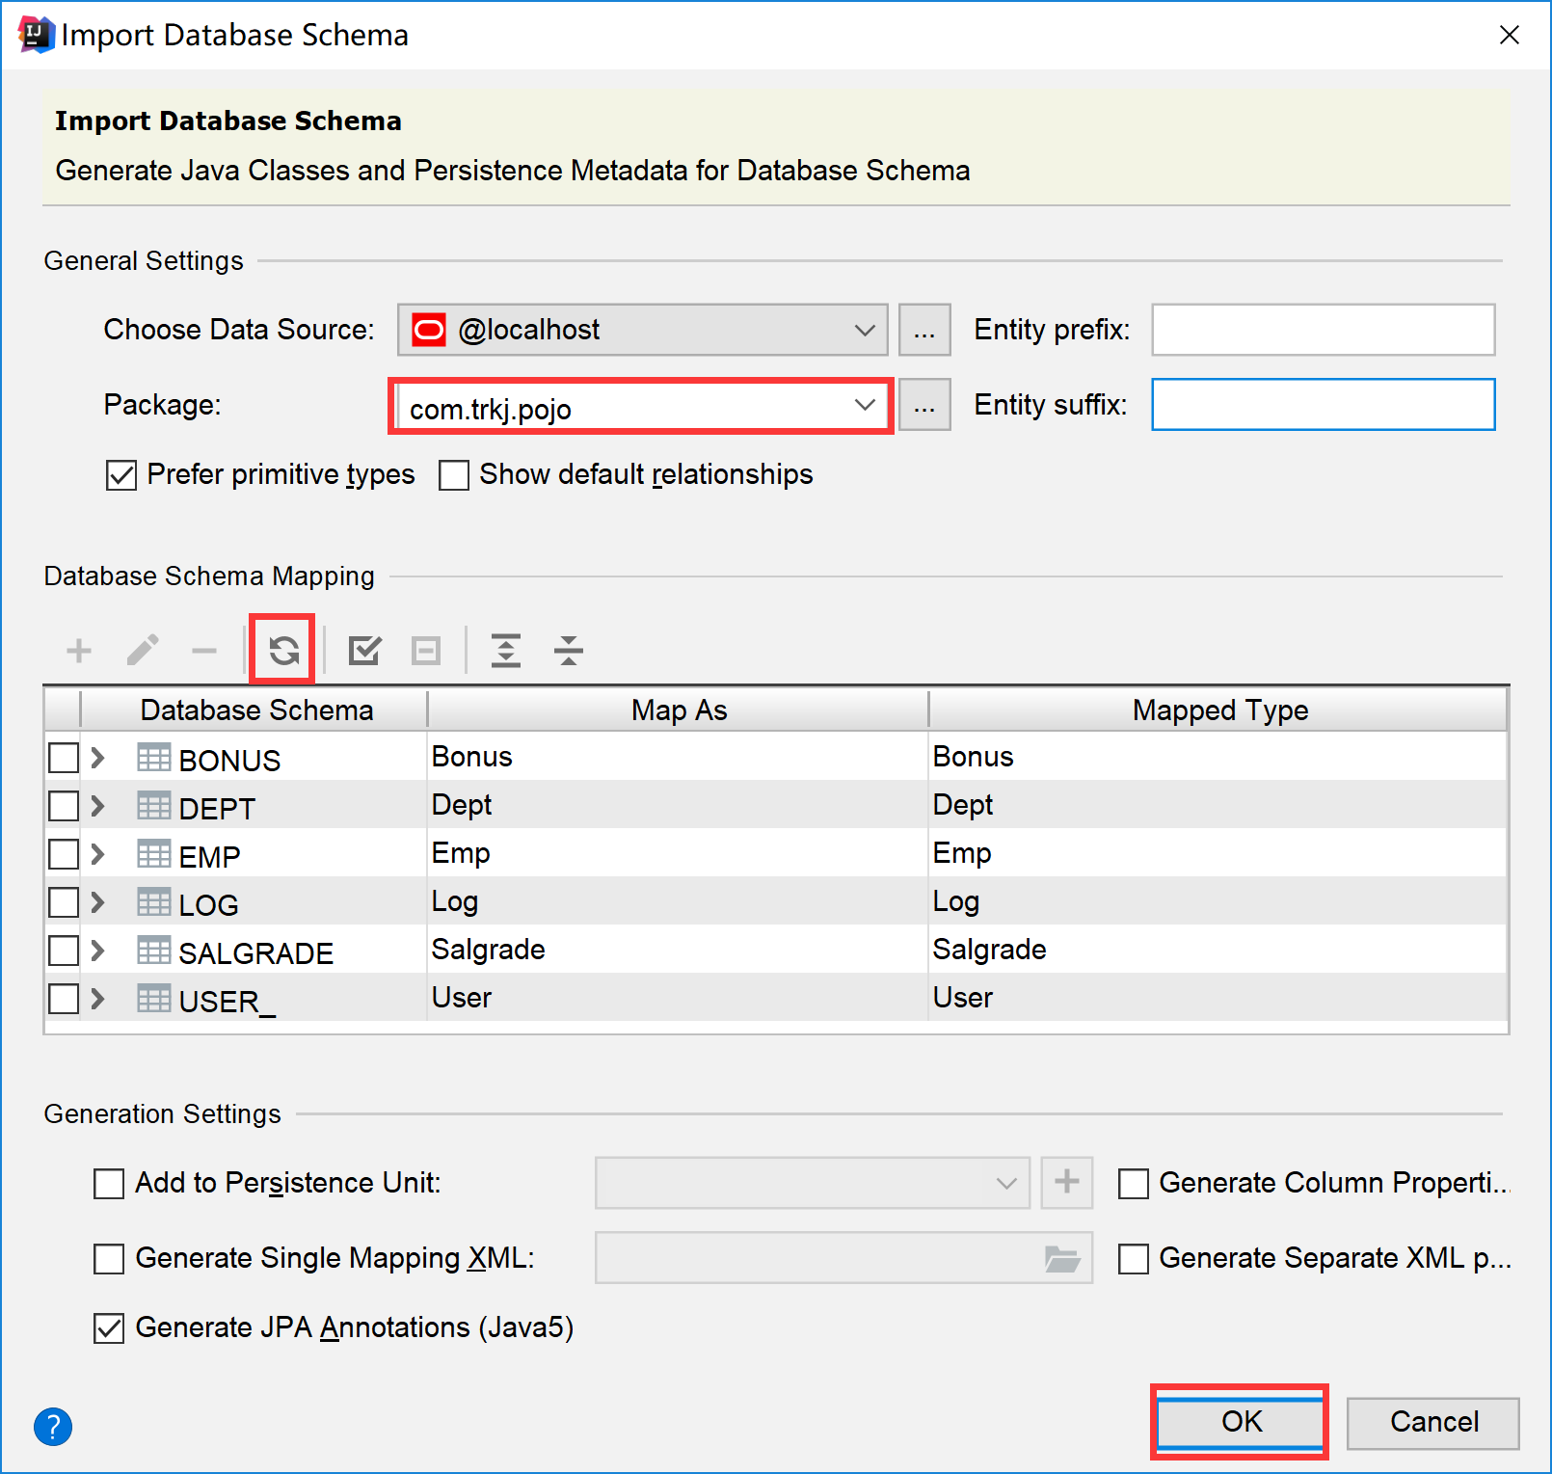Viewport: 1552px width, 1474px height.
Task: Click the Database Schema column header
Action: point(255,710)
